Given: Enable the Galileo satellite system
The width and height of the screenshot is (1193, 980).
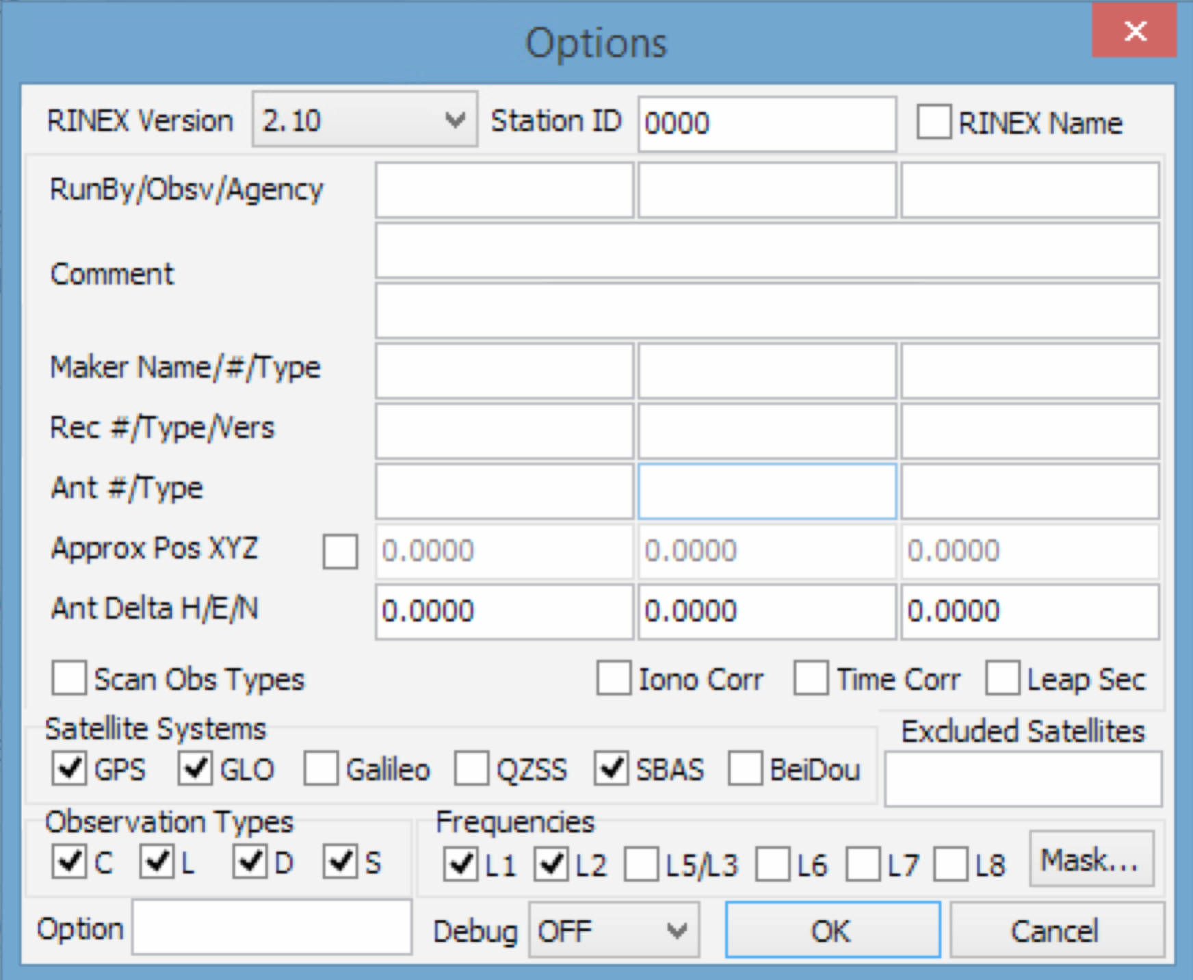Looking at the screenshot, I should [322, 768].
